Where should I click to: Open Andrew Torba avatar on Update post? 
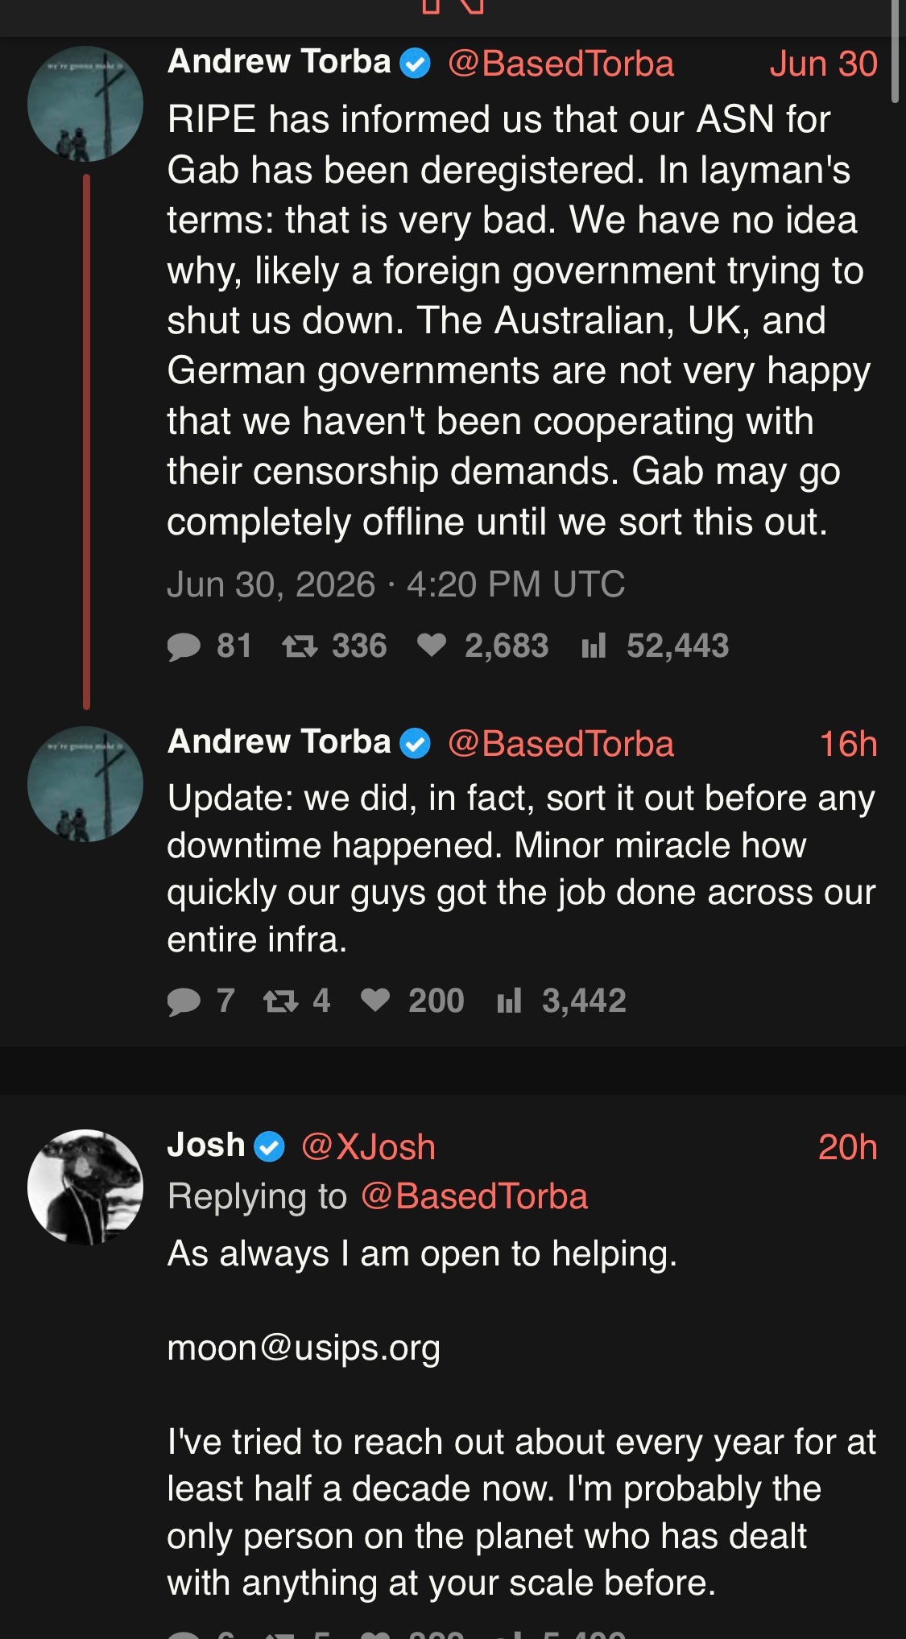click(85, 784)
